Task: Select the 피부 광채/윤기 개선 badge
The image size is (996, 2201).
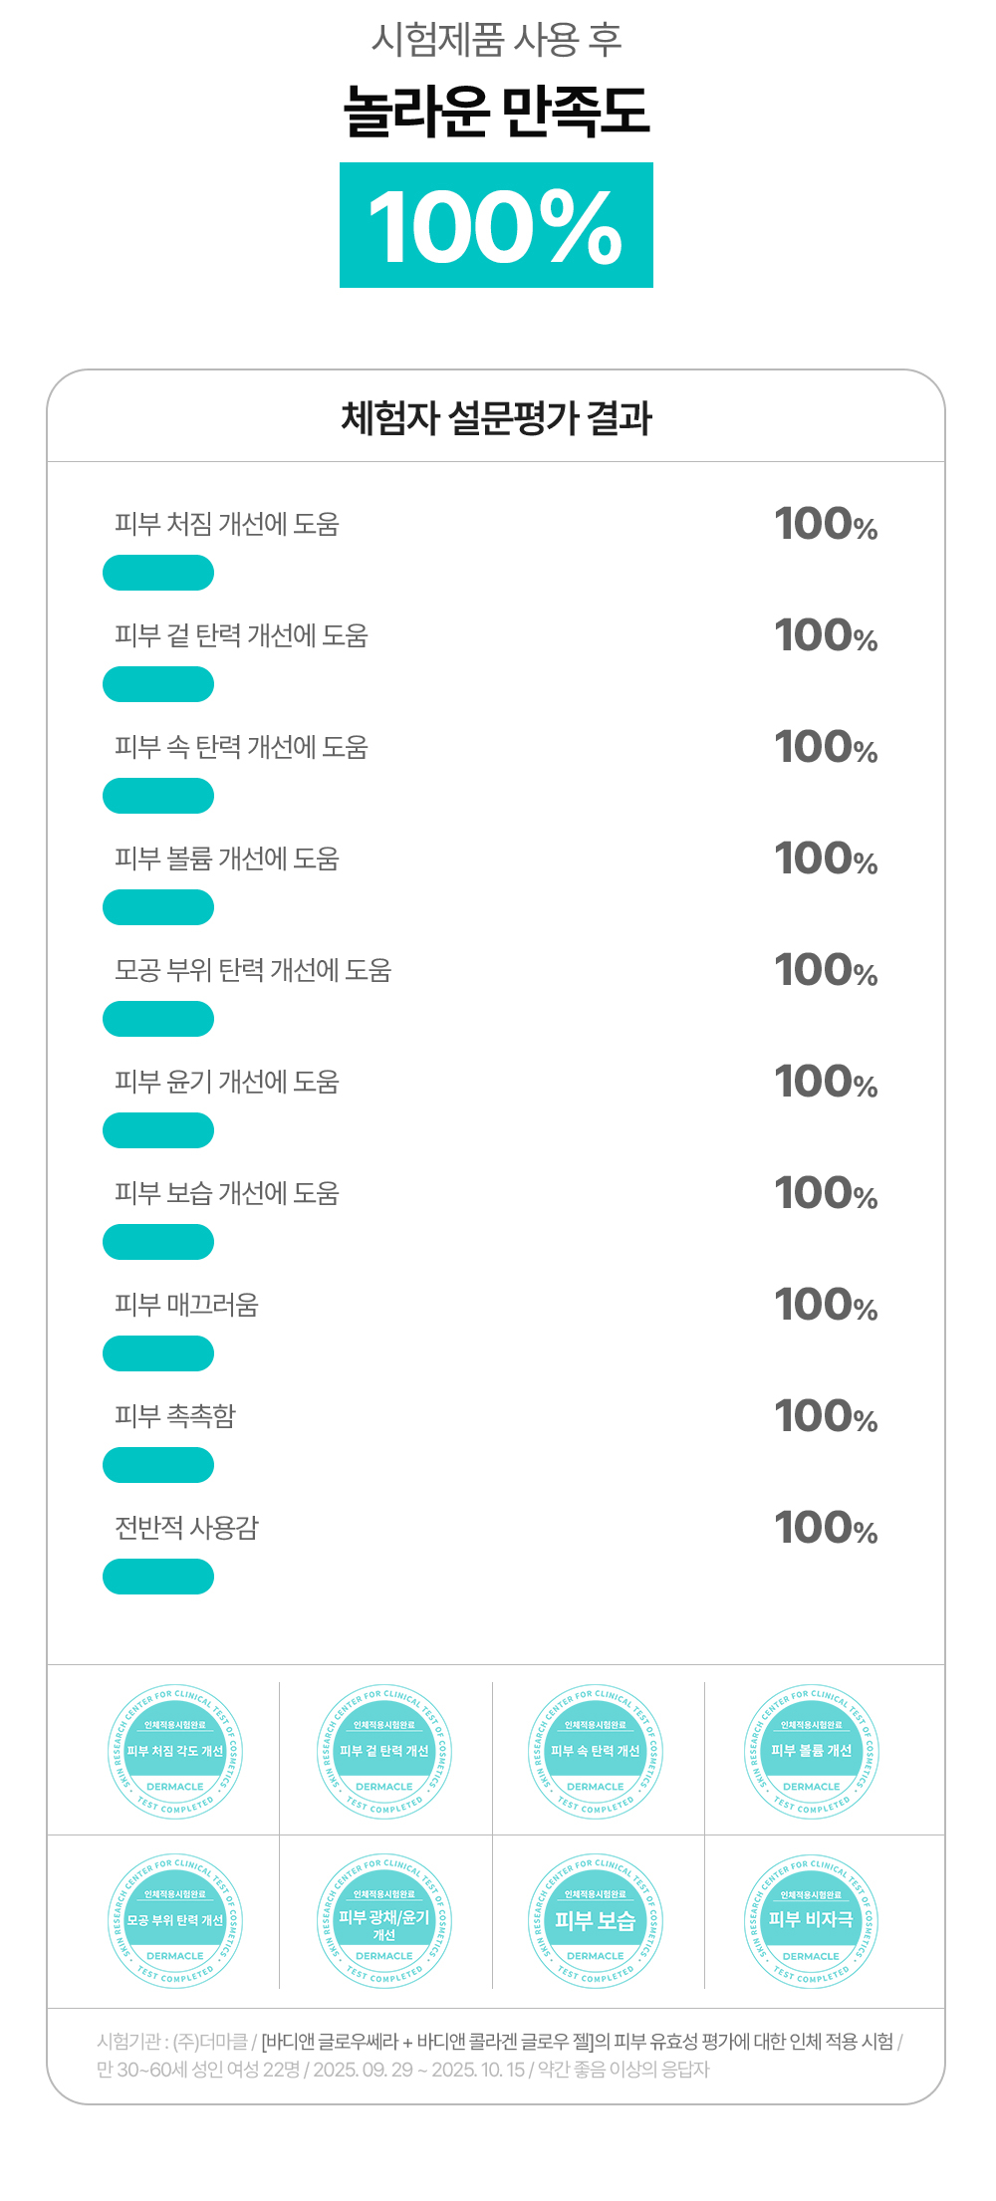Action: coord(384,1920)
